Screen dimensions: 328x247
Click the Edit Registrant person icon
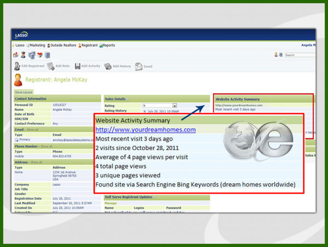[x=17, y=66]
